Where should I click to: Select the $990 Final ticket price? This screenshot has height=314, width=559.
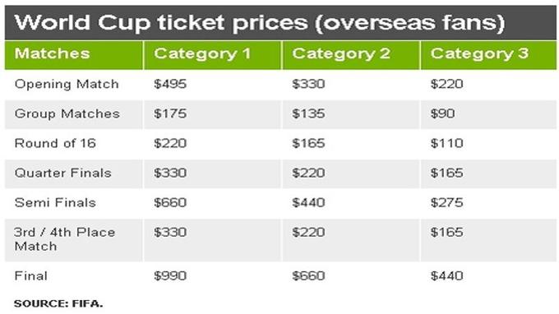pos(170,276)
